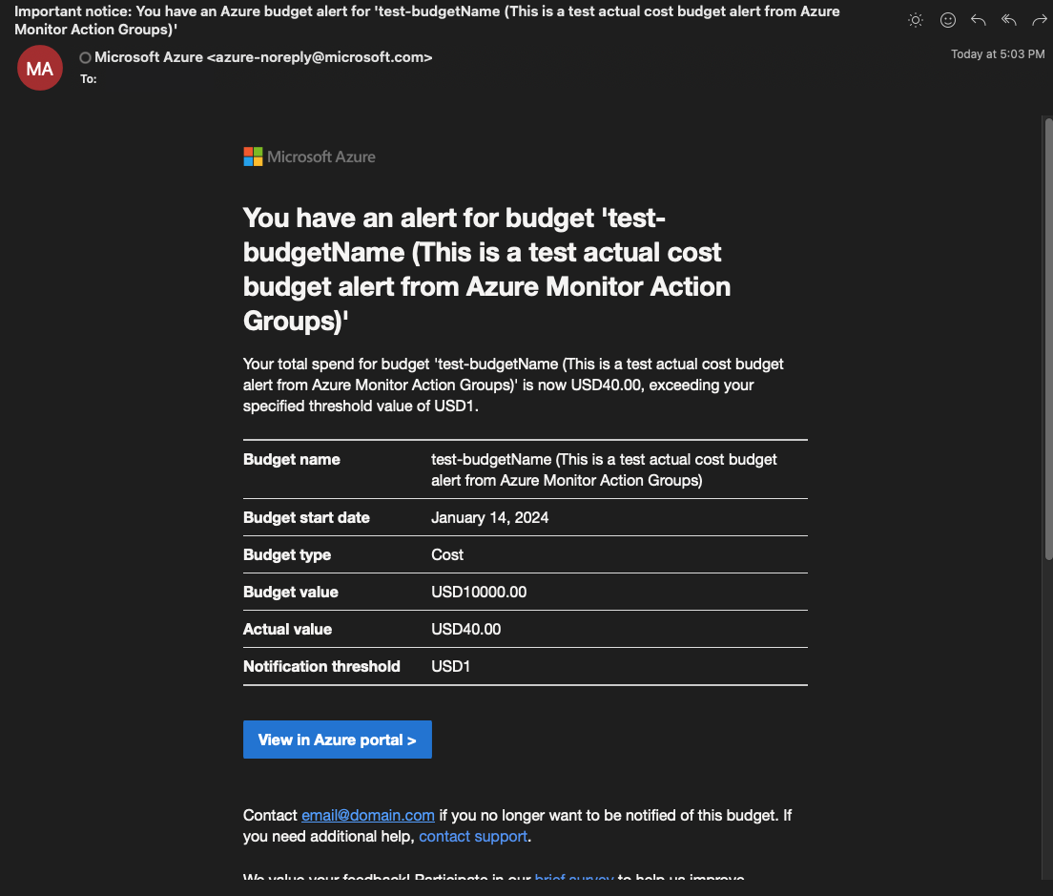Click the Reply All double-arrow icon
Viewport: 1053px width, 896px height.
1009,20
